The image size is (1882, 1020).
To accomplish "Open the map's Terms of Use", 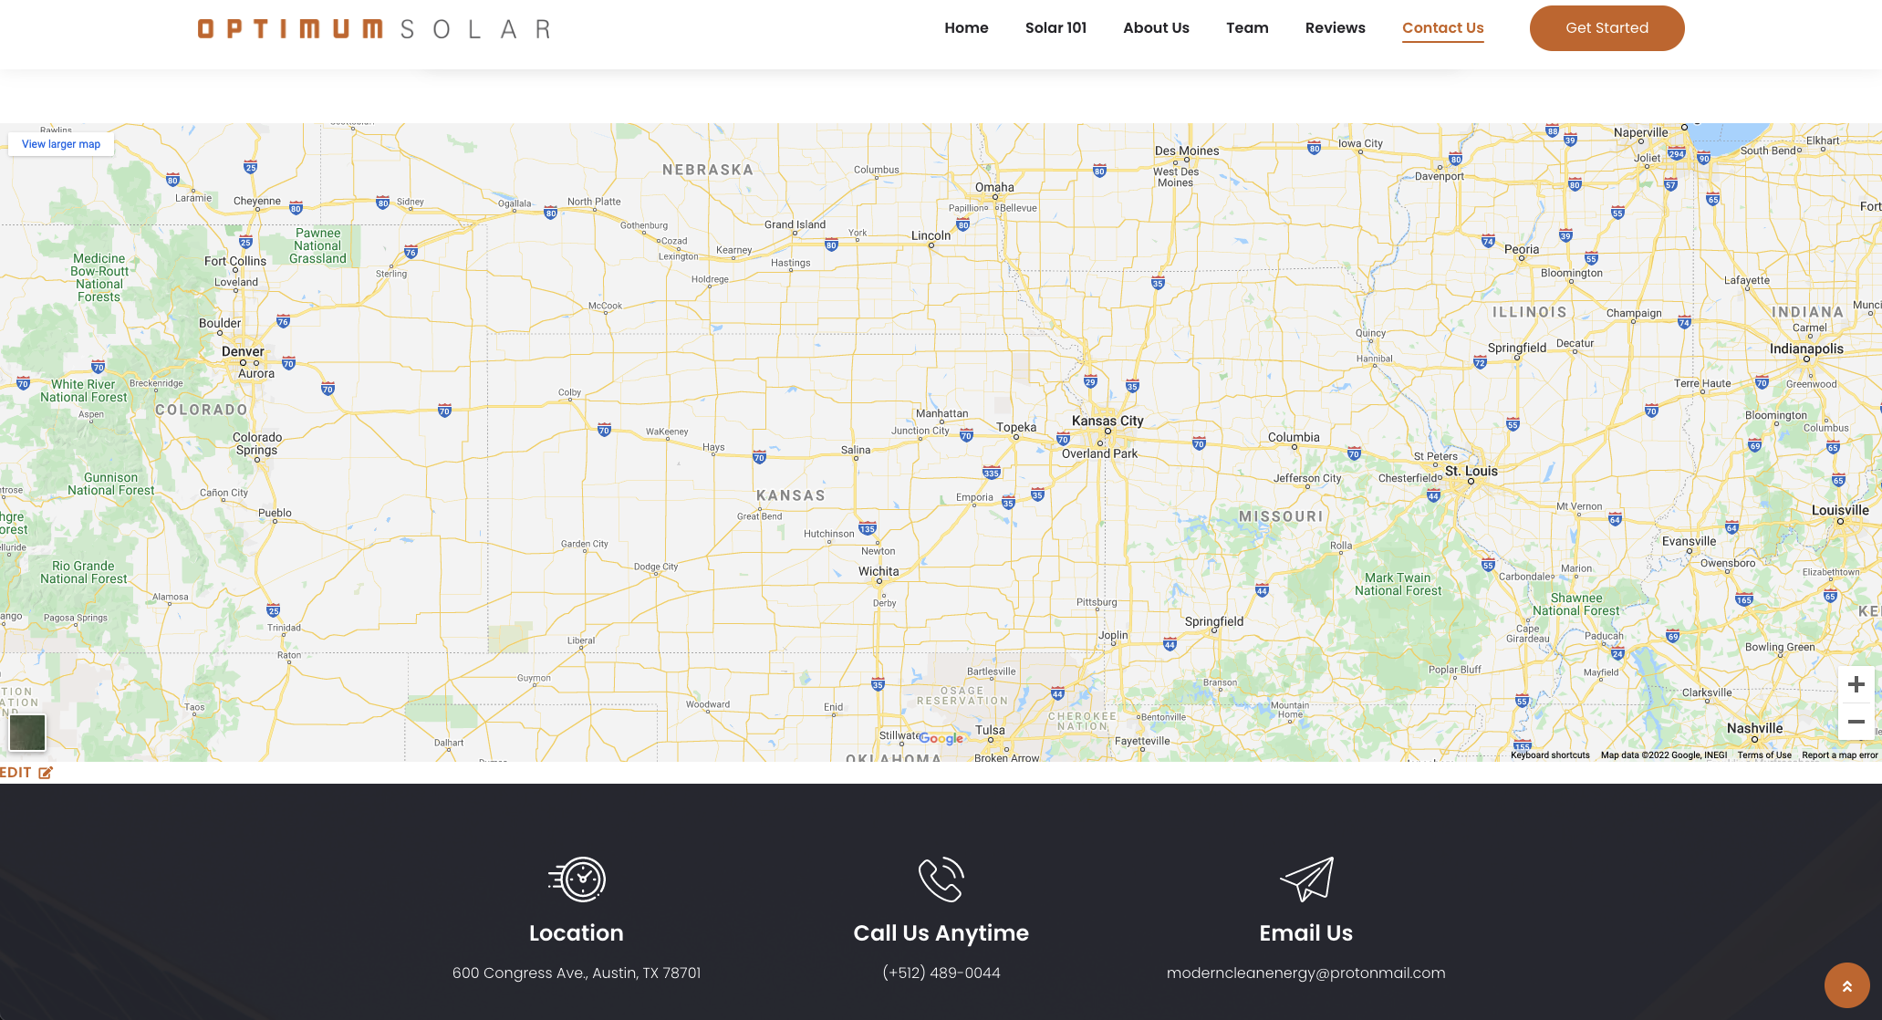I will (x=1764, y=755).
